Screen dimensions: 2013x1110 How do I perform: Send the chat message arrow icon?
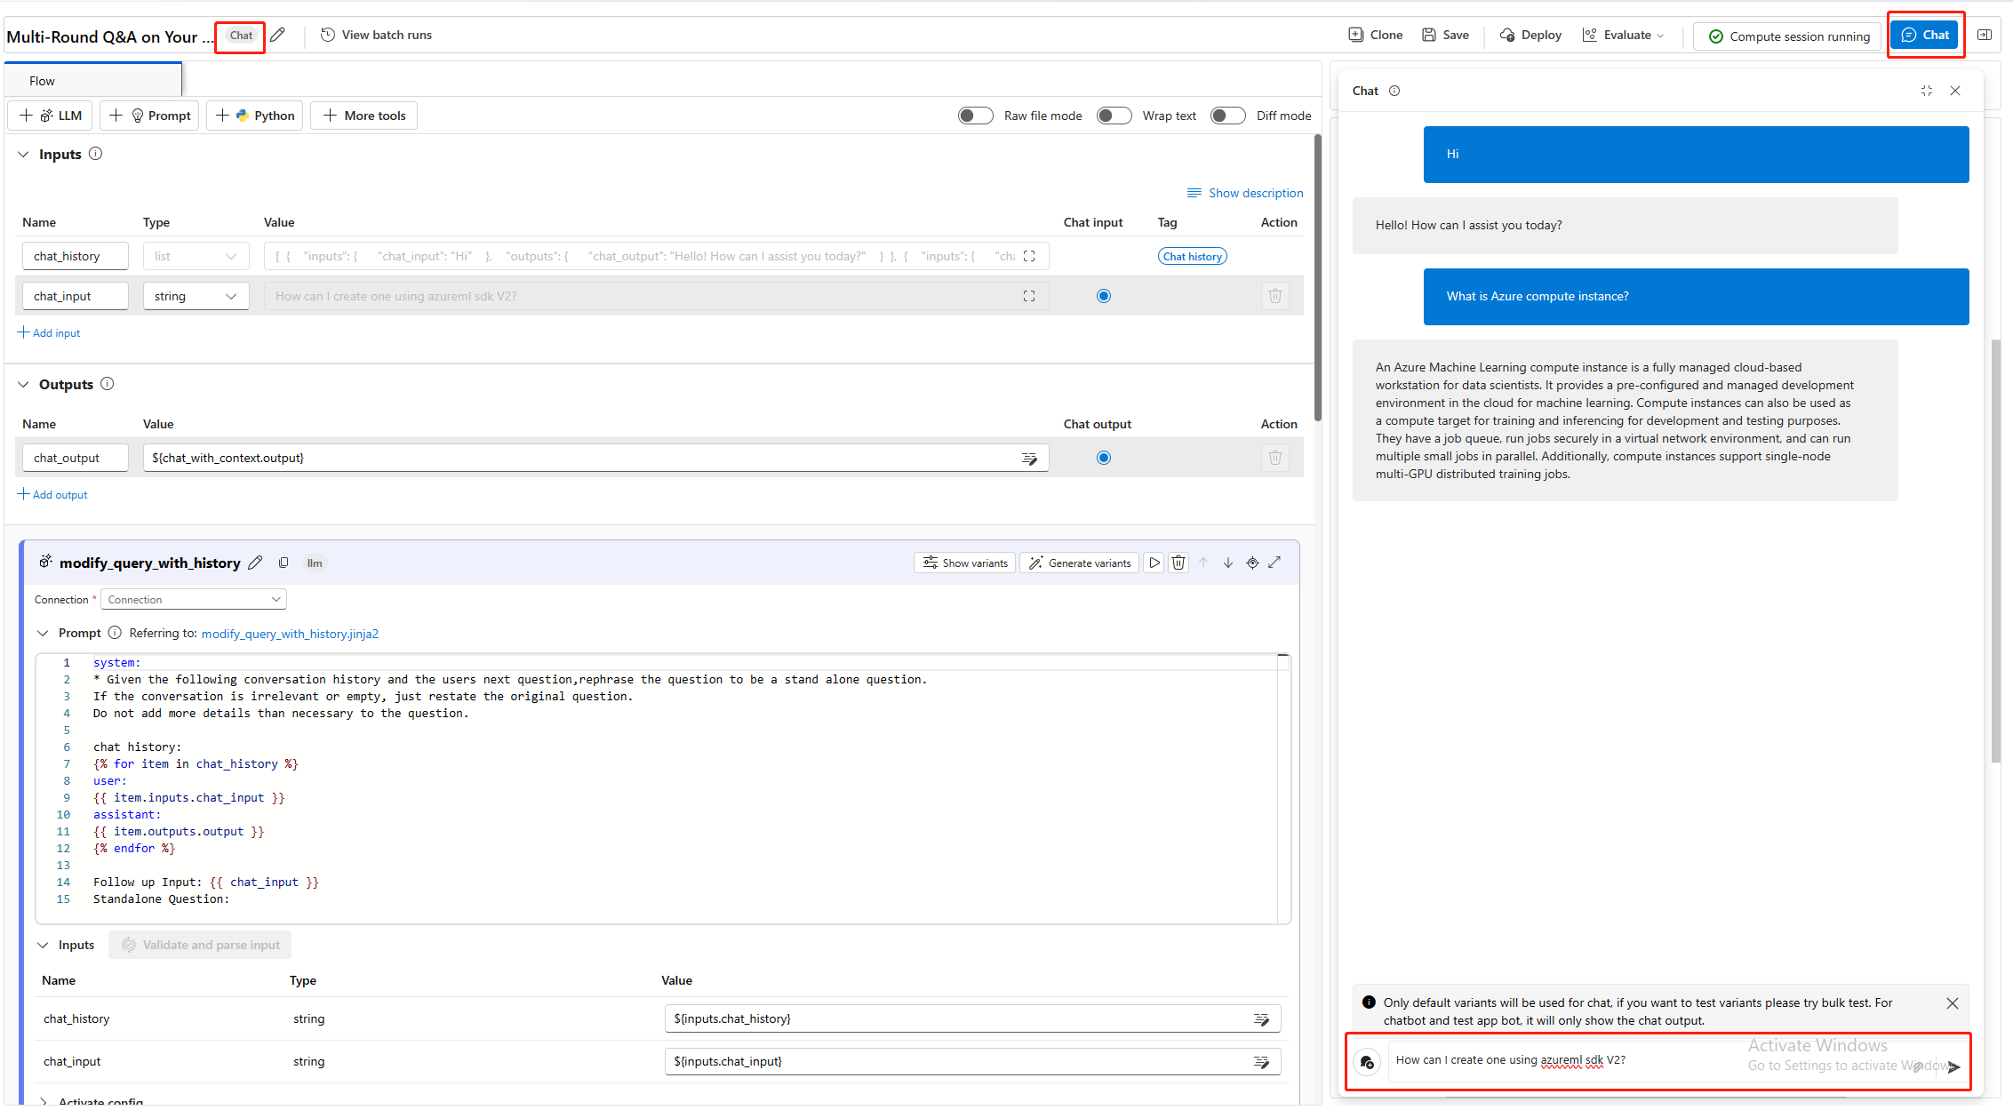tap(1953, 1066)
